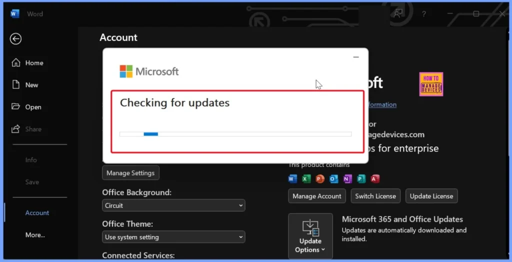The image size is (512, 262).
Task: Click the partially hidden information link
Action: pos(382,104)
